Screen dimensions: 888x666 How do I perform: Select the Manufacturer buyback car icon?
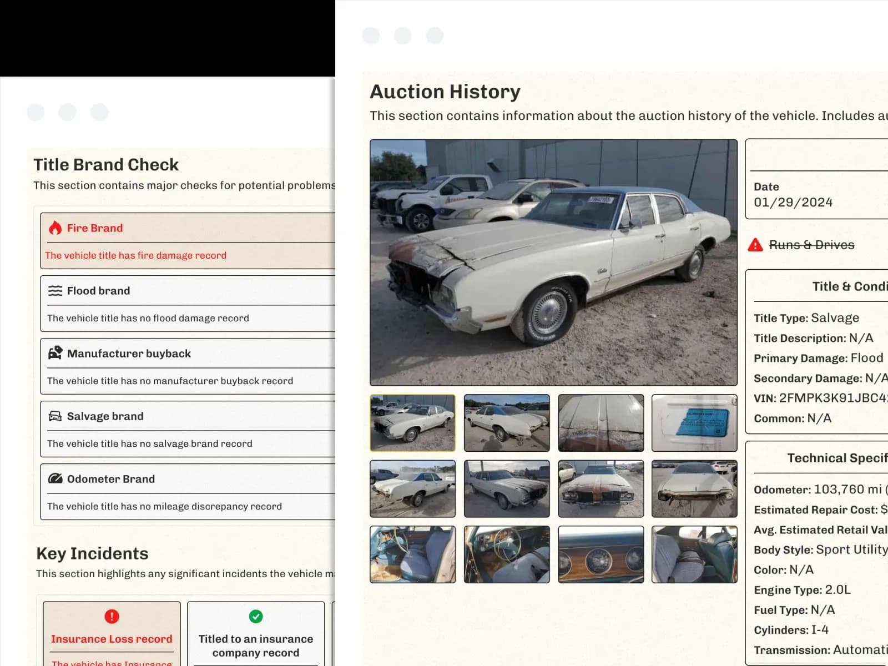pos(55,353)
